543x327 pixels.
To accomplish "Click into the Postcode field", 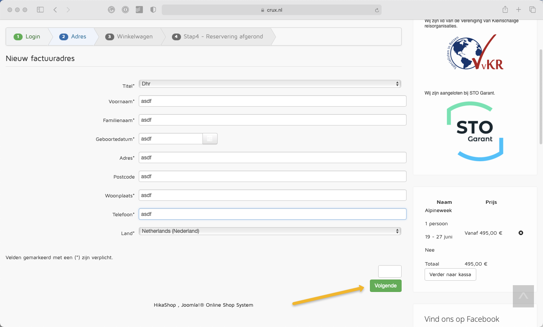I will (272, 176).
